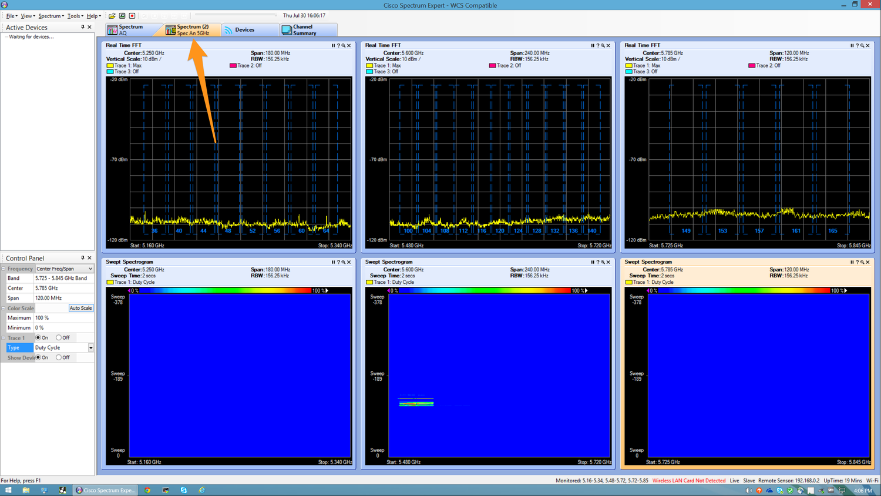Collapse the Trace 1 section
This screenshot has height=496, width=881.
pyautogui.click(x=3, y=338)
